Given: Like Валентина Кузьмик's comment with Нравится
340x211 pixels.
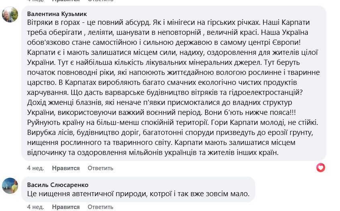Looking at the screenshot, I should (65, 168).
